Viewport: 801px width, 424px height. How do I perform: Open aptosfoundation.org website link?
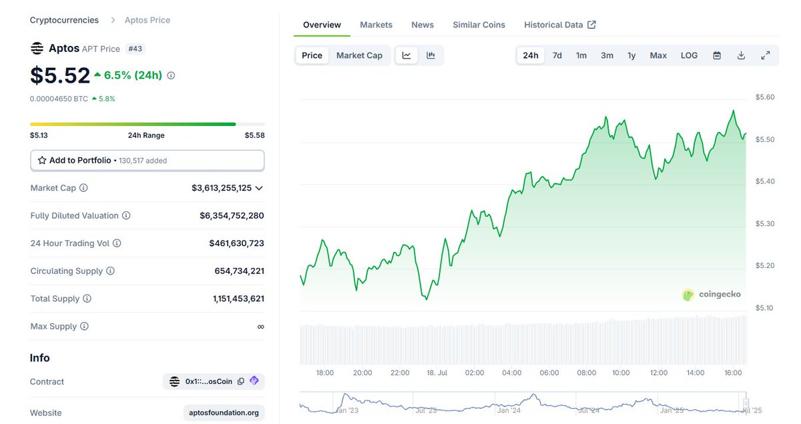point(224,413)
